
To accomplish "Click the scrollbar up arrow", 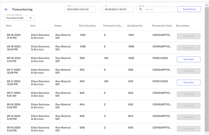I will pyautogui.click(x=207, y=5).
